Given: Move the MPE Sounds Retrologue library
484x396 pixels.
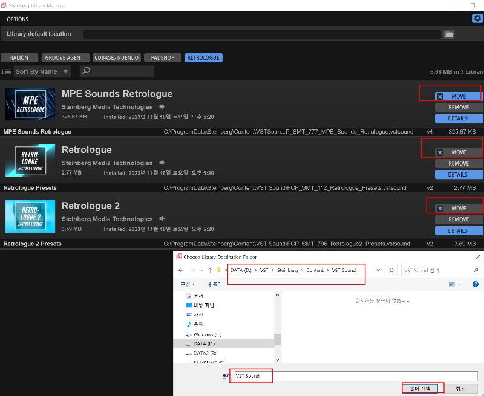Looking at the screenshot, I should [x=459, y=97].
